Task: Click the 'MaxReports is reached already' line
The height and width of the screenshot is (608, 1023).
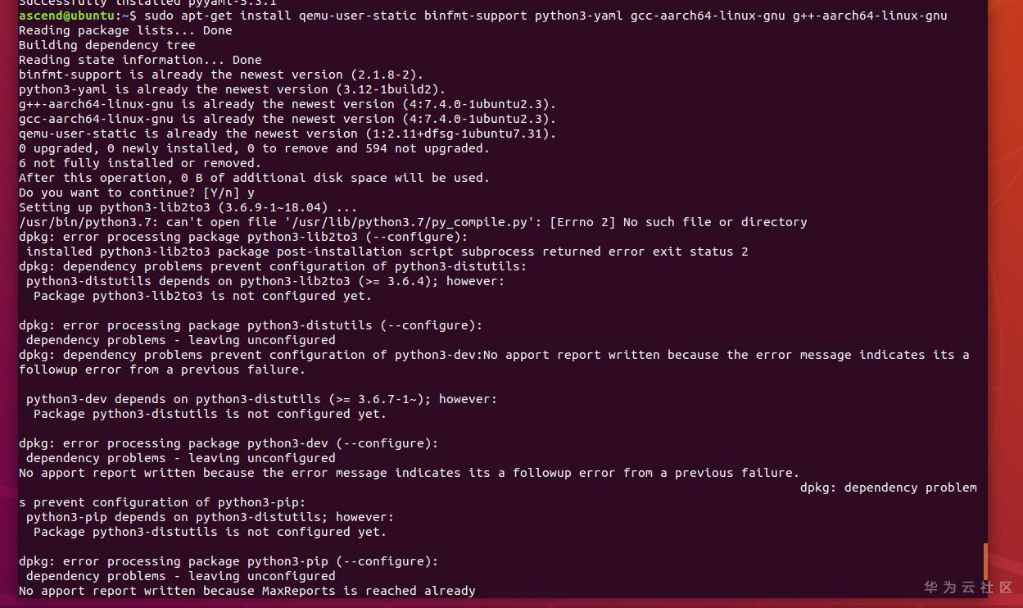Action: pos(247,591)
